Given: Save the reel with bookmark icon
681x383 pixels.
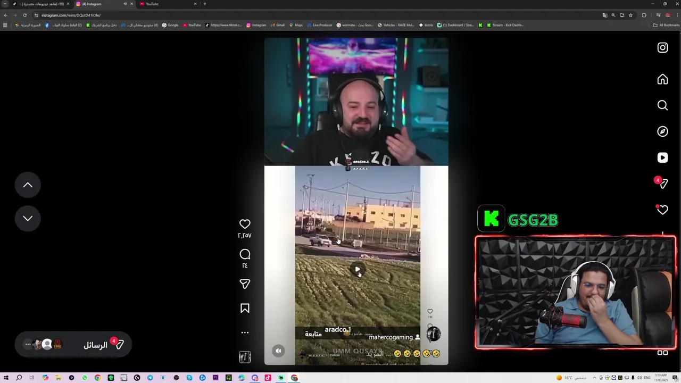Looking at the screenshot, I should 245,309.
